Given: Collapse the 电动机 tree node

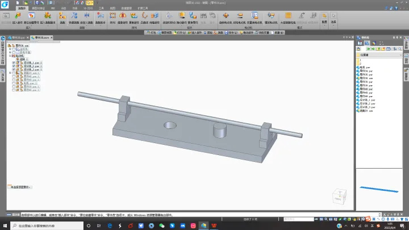Looking at the screenshot, I should [x=10, y=56].
